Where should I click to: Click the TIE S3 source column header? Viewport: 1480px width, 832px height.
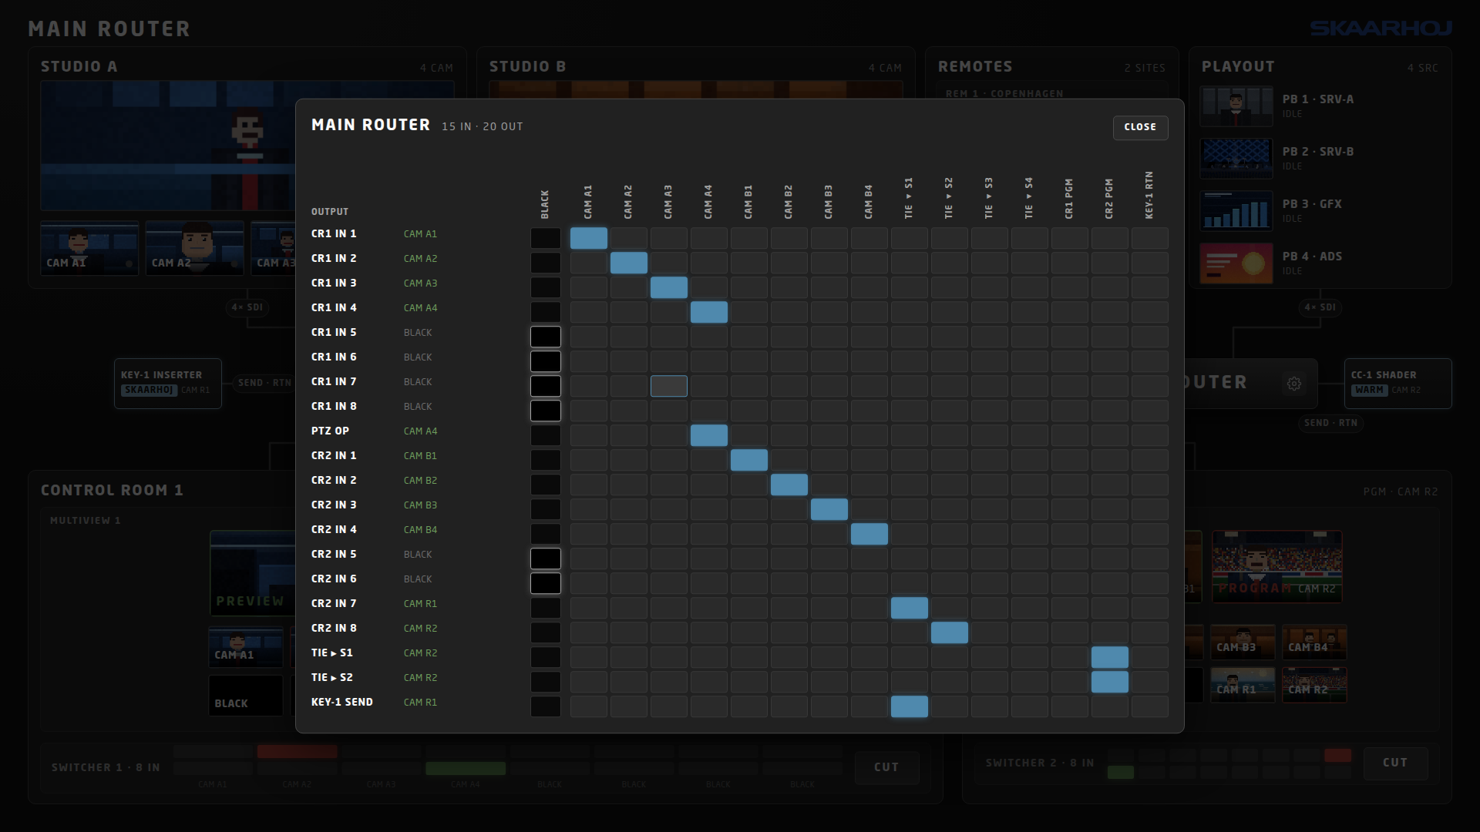click(x=989, y=199)
